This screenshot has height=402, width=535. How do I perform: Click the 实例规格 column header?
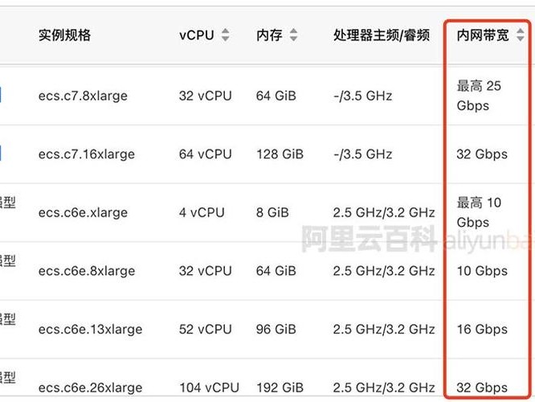(x=64, y=35)
